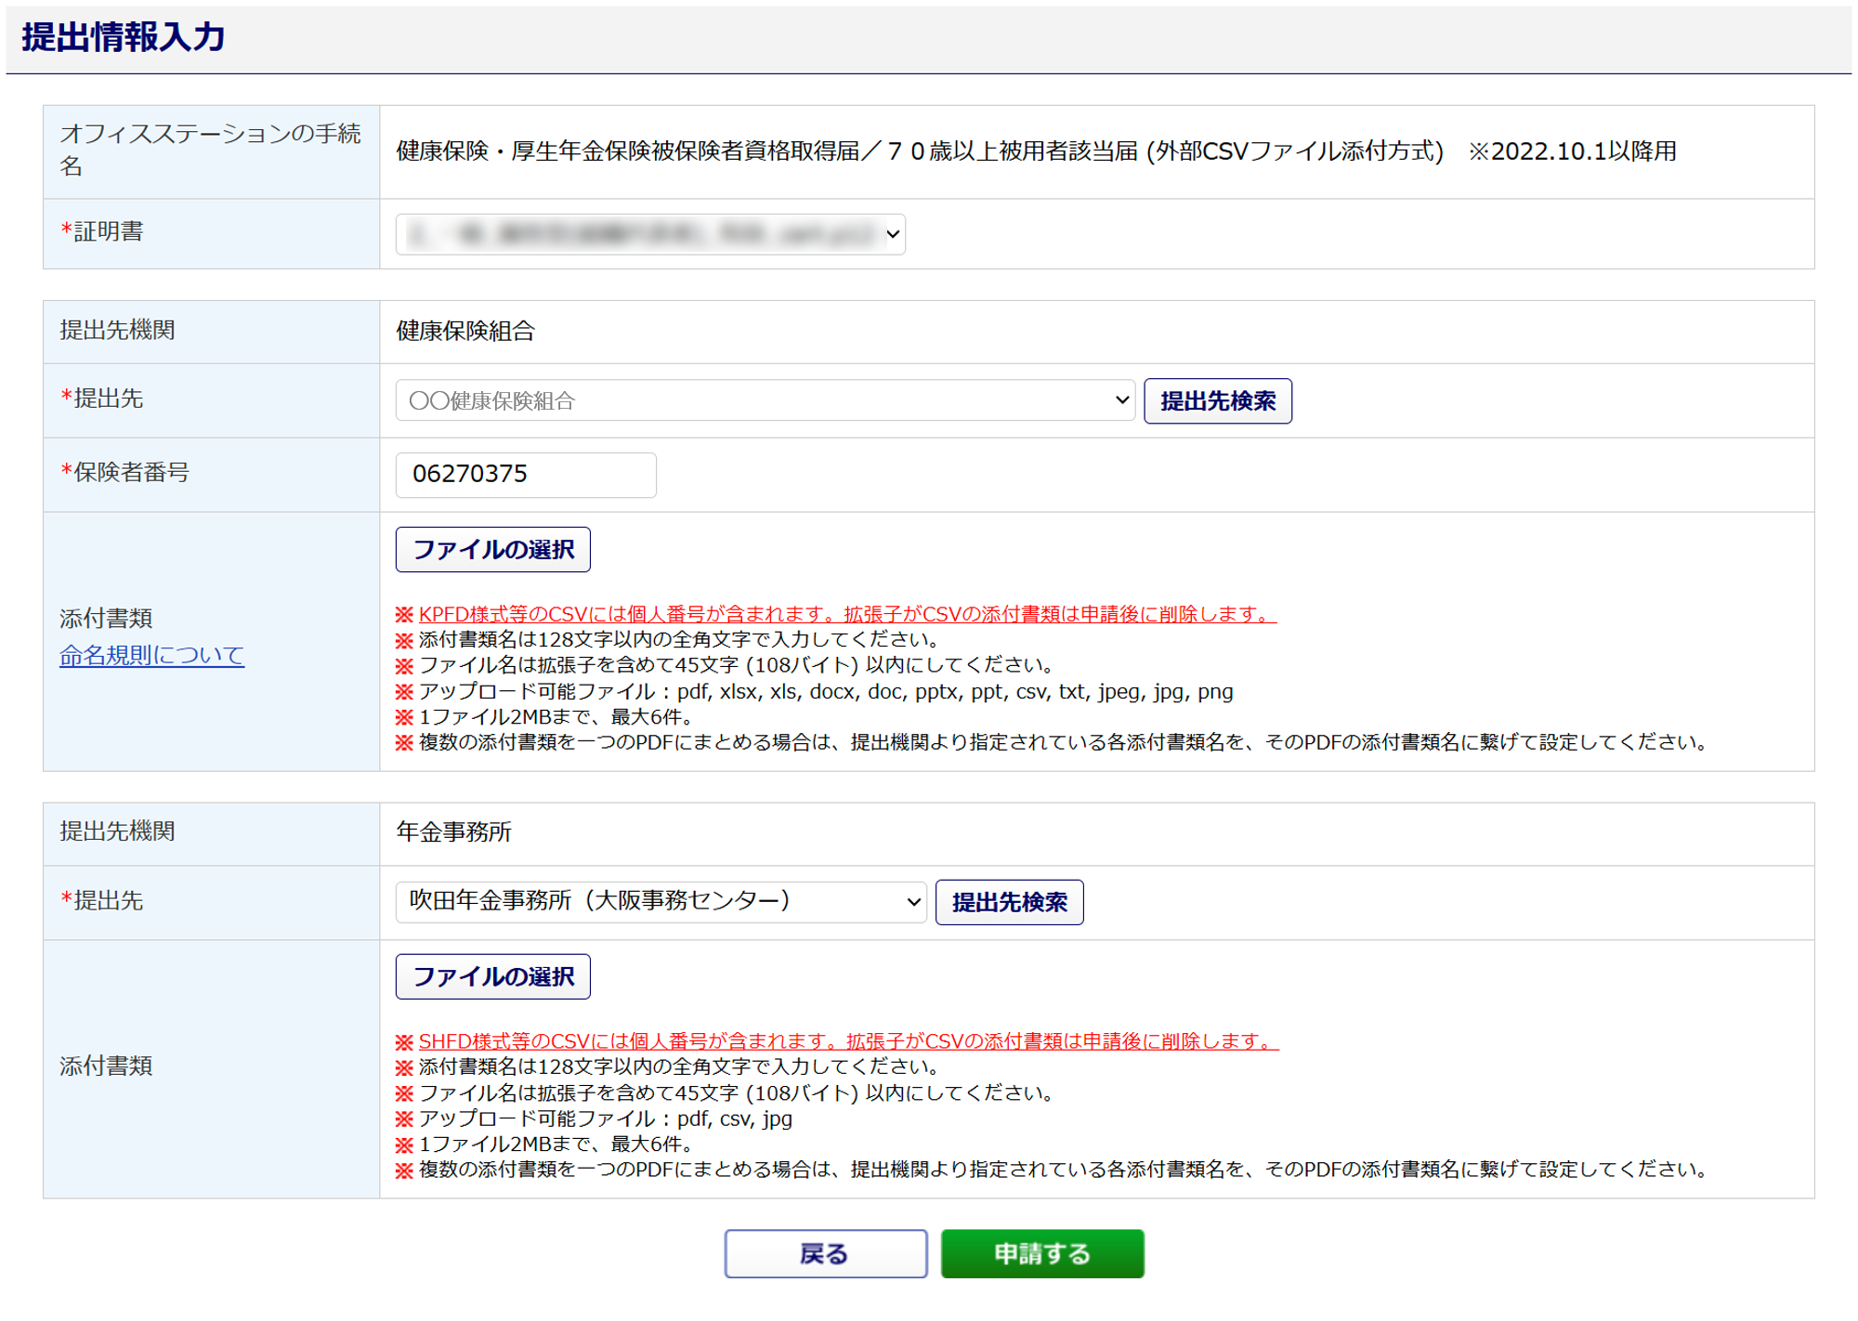This screenshot has width=1858, height=1321.
Task: Click 提出先検索 next to the health insurance dropdown
Action: pyautogui.click(x=1217, y=401)
